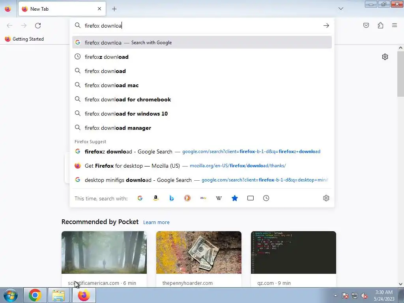Viewport: 404px width, 303px height.
Task: Select the New Tab tab
Action: 62,9
